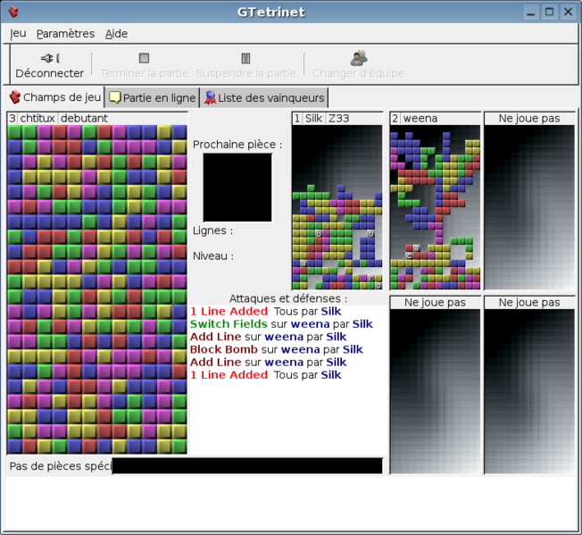The image size is (582, 535).
Task: Open the Paramètres menu
Action: (x=66, y=33)
